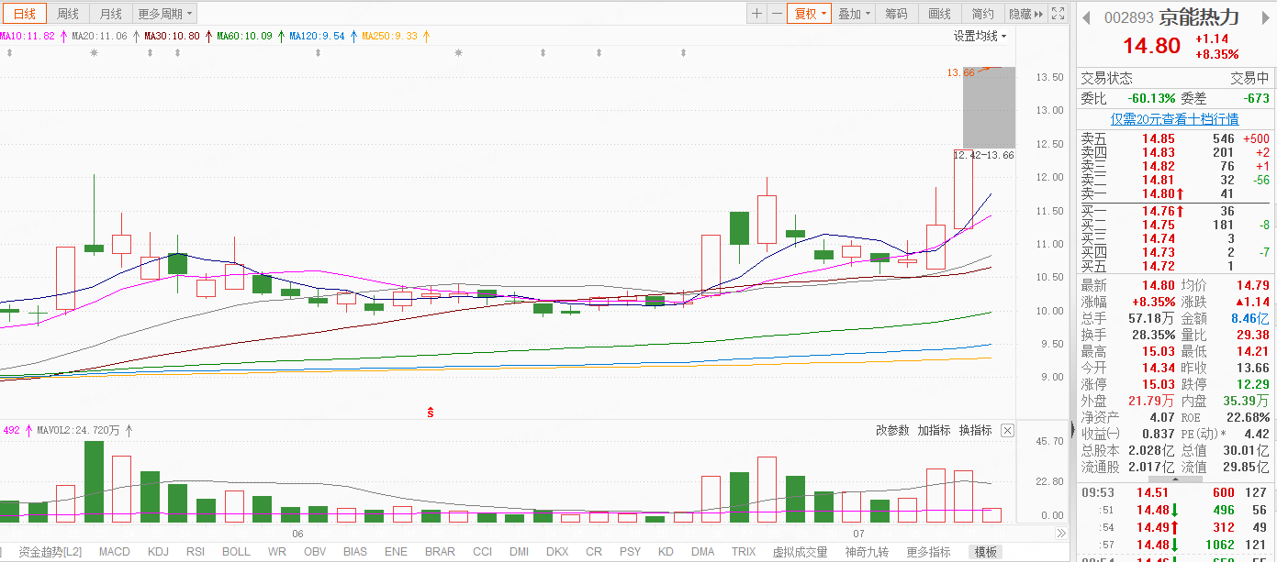This screenshot has height=562, width=1277.
Task: Click 换指标 to change indicator
Action: coord(975,431)
